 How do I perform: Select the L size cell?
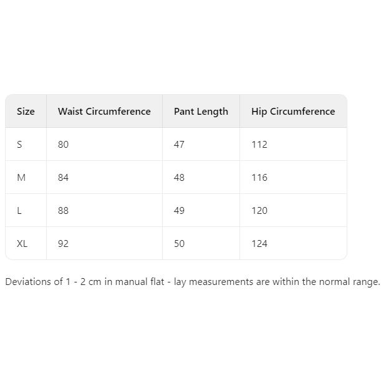coord(19,211)
